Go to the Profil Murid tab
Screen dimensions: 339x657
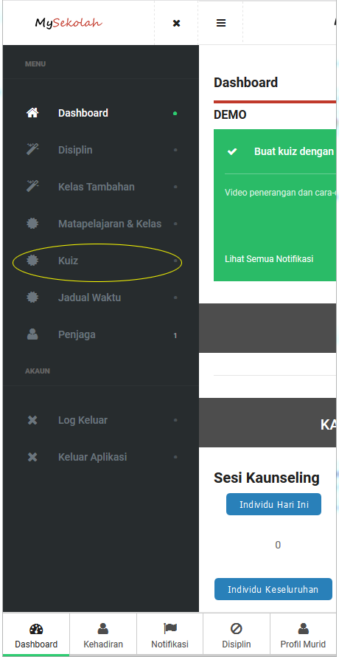(x=304, y=635)
